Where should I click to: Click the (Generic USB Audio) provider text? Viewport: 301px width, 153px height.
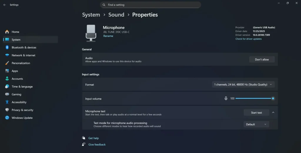pos(264,27)
